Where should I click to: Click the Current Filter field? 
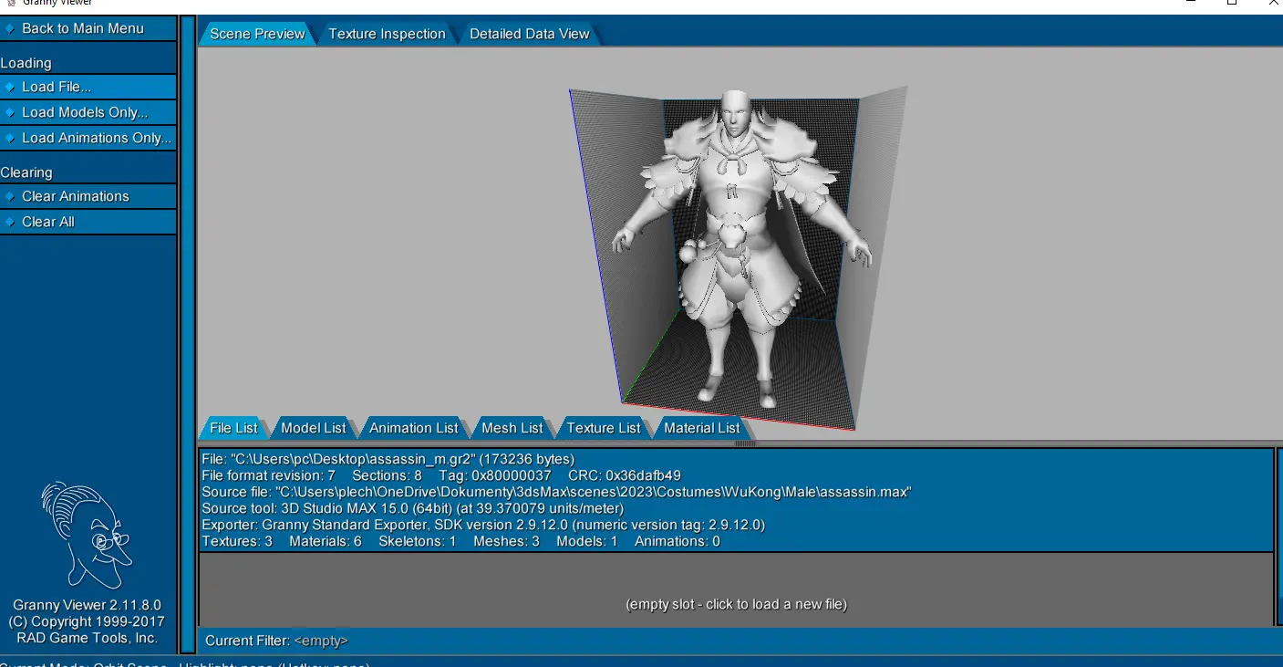pyautogui.click(x=736, y=641)
